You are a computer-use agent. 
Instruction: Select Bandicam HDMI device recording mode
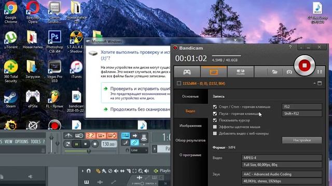[241, 72]
